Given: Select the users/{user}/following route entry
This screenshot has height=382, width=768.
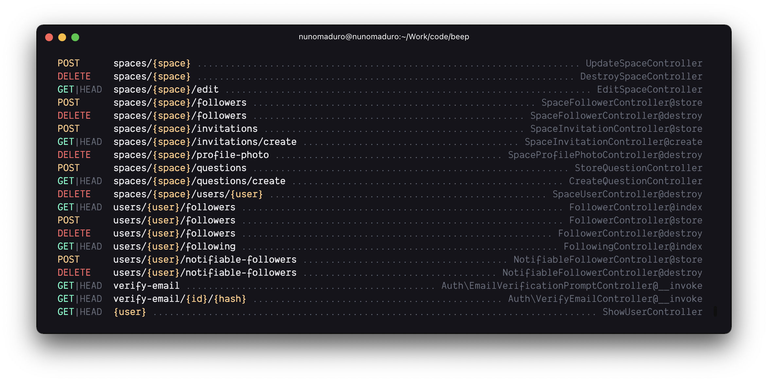Looking at the screenshot, I should coord(174,246).
